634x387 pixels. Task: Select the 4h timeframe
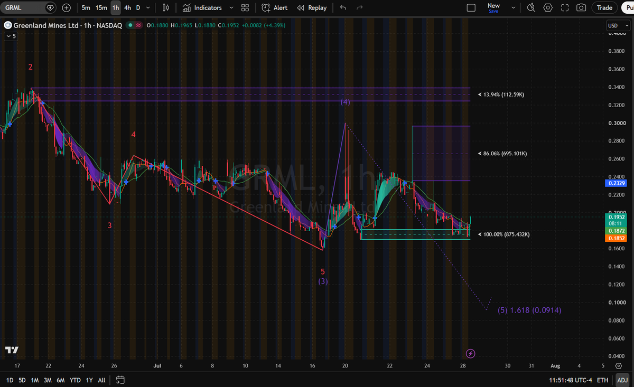coord(127,8)
